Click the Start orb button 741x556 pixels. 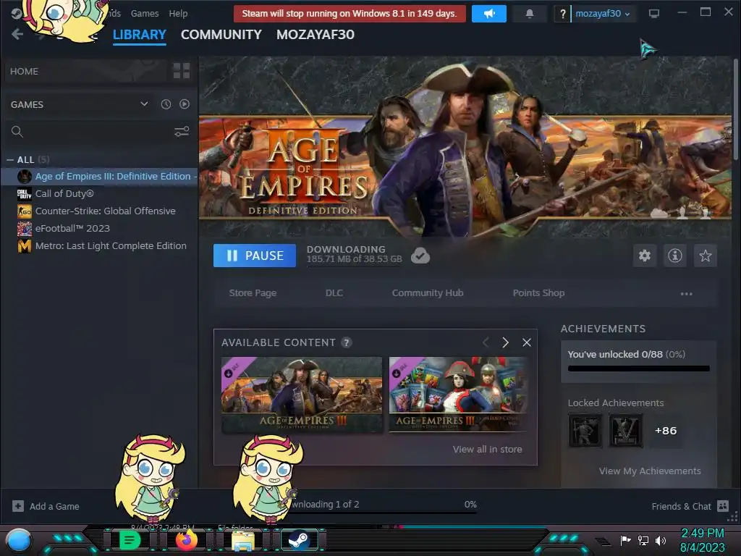tap(18, 540)
